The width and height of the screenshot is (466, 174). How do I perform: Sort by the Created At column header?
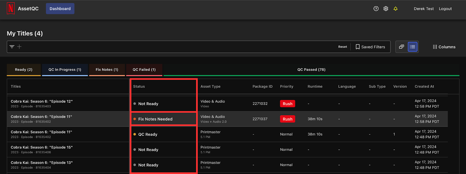(424, 87)
